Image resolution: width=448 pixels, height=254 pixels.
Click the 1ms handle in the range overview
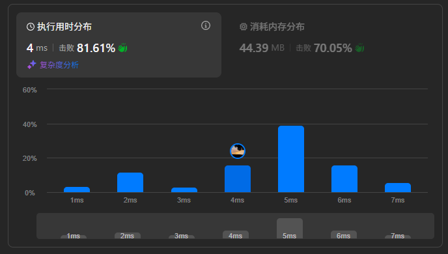click(74, 236)
